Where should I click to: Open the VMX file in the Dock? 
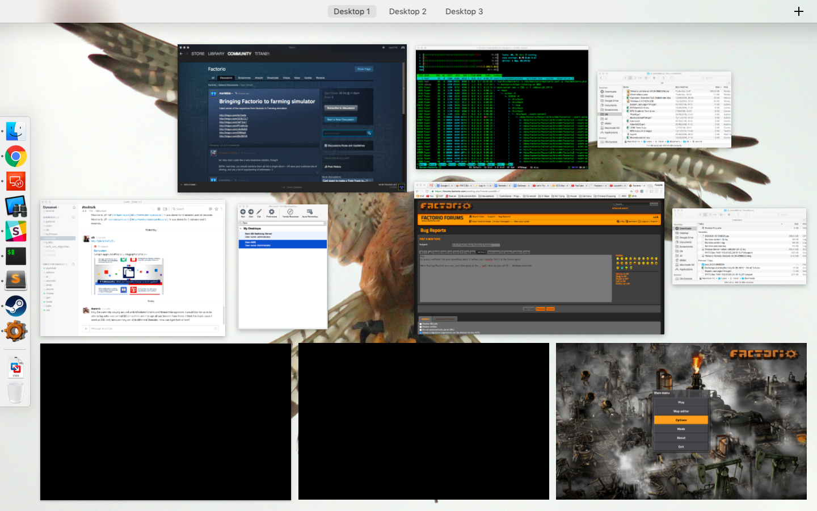coord(16,368)
